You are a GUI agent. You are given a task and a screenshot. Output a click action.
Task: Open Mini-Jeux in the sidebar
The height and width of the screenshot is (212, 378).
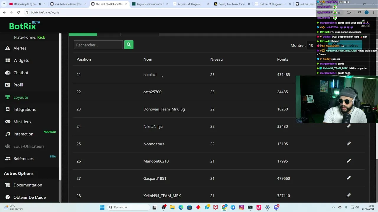click(22, 122)
